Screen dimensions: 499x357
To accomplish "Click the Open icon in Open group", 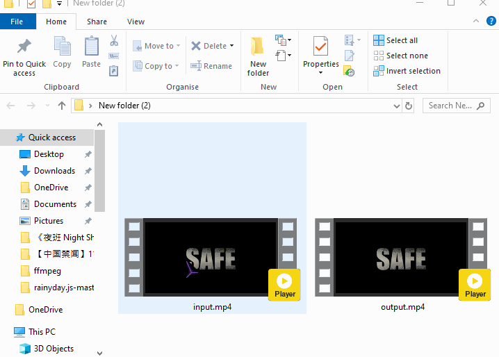I will tap(349, 40).
